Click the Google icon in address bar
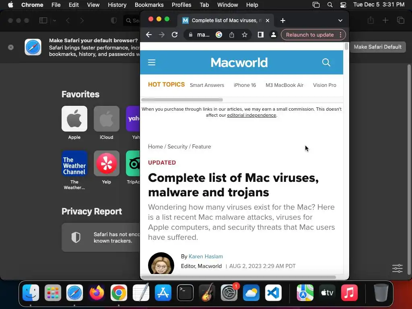This screenshot has height=309, width=412. click(218, 35)
